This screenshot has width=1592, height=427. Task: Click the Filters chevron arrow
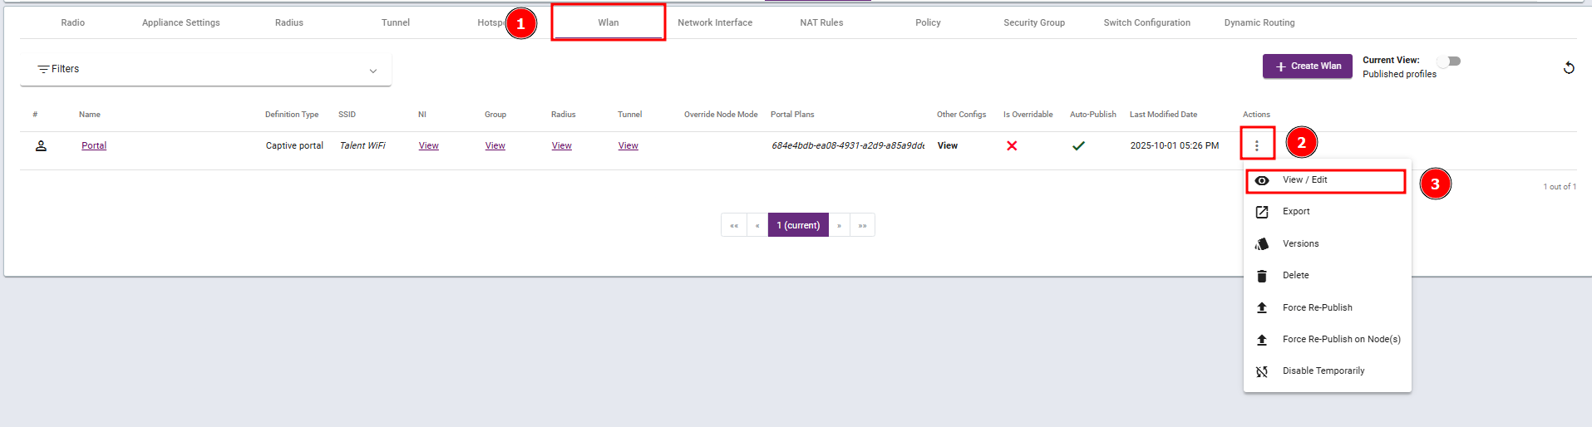pyautogui.click(x=373, y=71)
